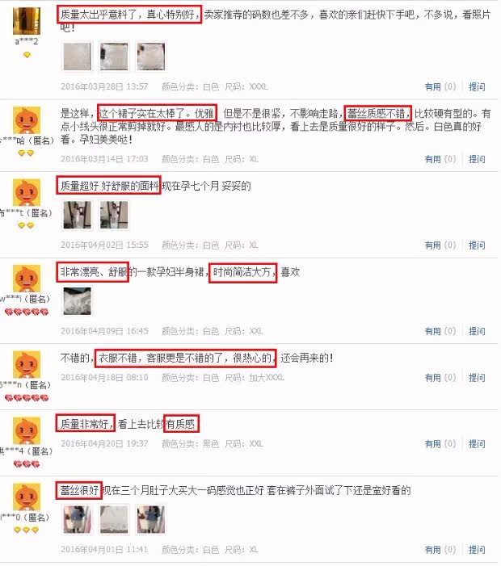Click three gold diamonds badge under user ***0

[x=26, y=530]
